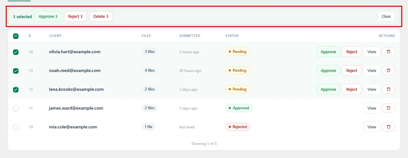Image resolution: width=408 pixels, height=158 pixels.
Task: Click james.ward@example.com client email
Action: pos(76,108)
